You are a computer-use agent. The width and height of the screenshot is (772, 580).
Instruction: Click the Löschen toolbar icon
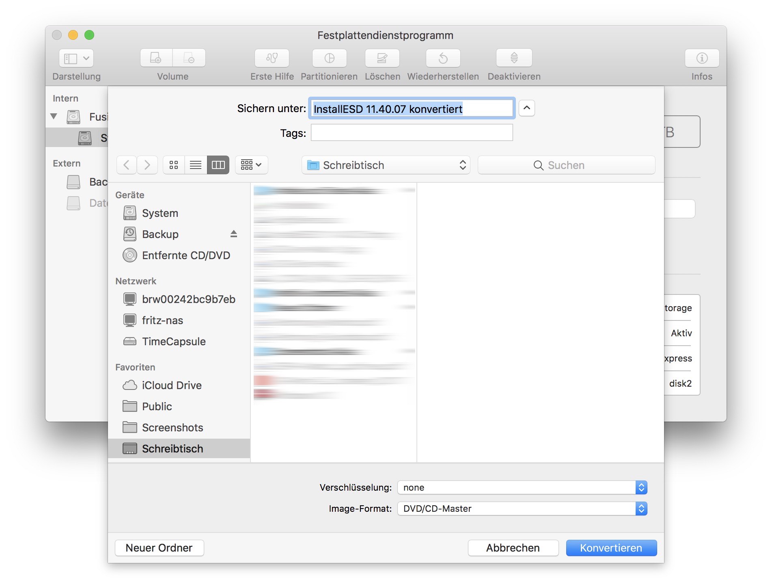point(382,58)
